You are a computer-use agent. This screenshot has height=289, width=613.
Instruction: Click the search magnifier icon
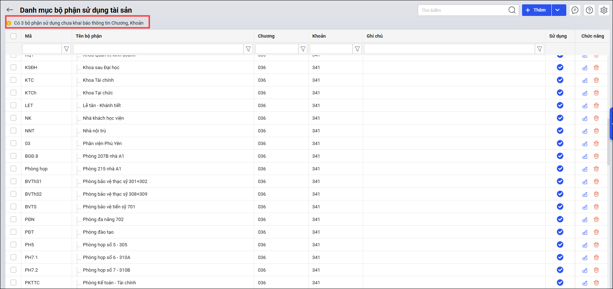click(512, 10)
